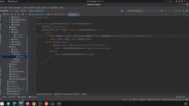Click the Git rollback arrow icon
Viewport: 189px width, 106px height.
pos(179,11)
